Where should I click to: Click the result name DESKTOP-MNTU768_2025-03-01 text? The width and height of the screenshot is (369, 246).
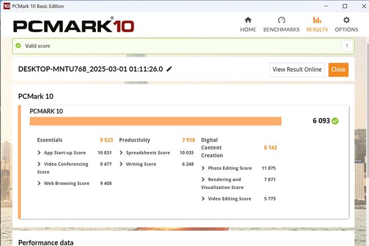tap(90, 69)
